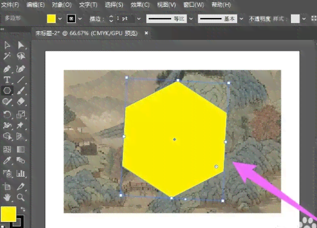Click the yellow fill swatch in toolbox

click(8, 214)
